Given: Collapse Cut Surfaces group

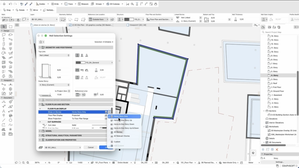Looking at the screenshot, I should tap(40, 122).
